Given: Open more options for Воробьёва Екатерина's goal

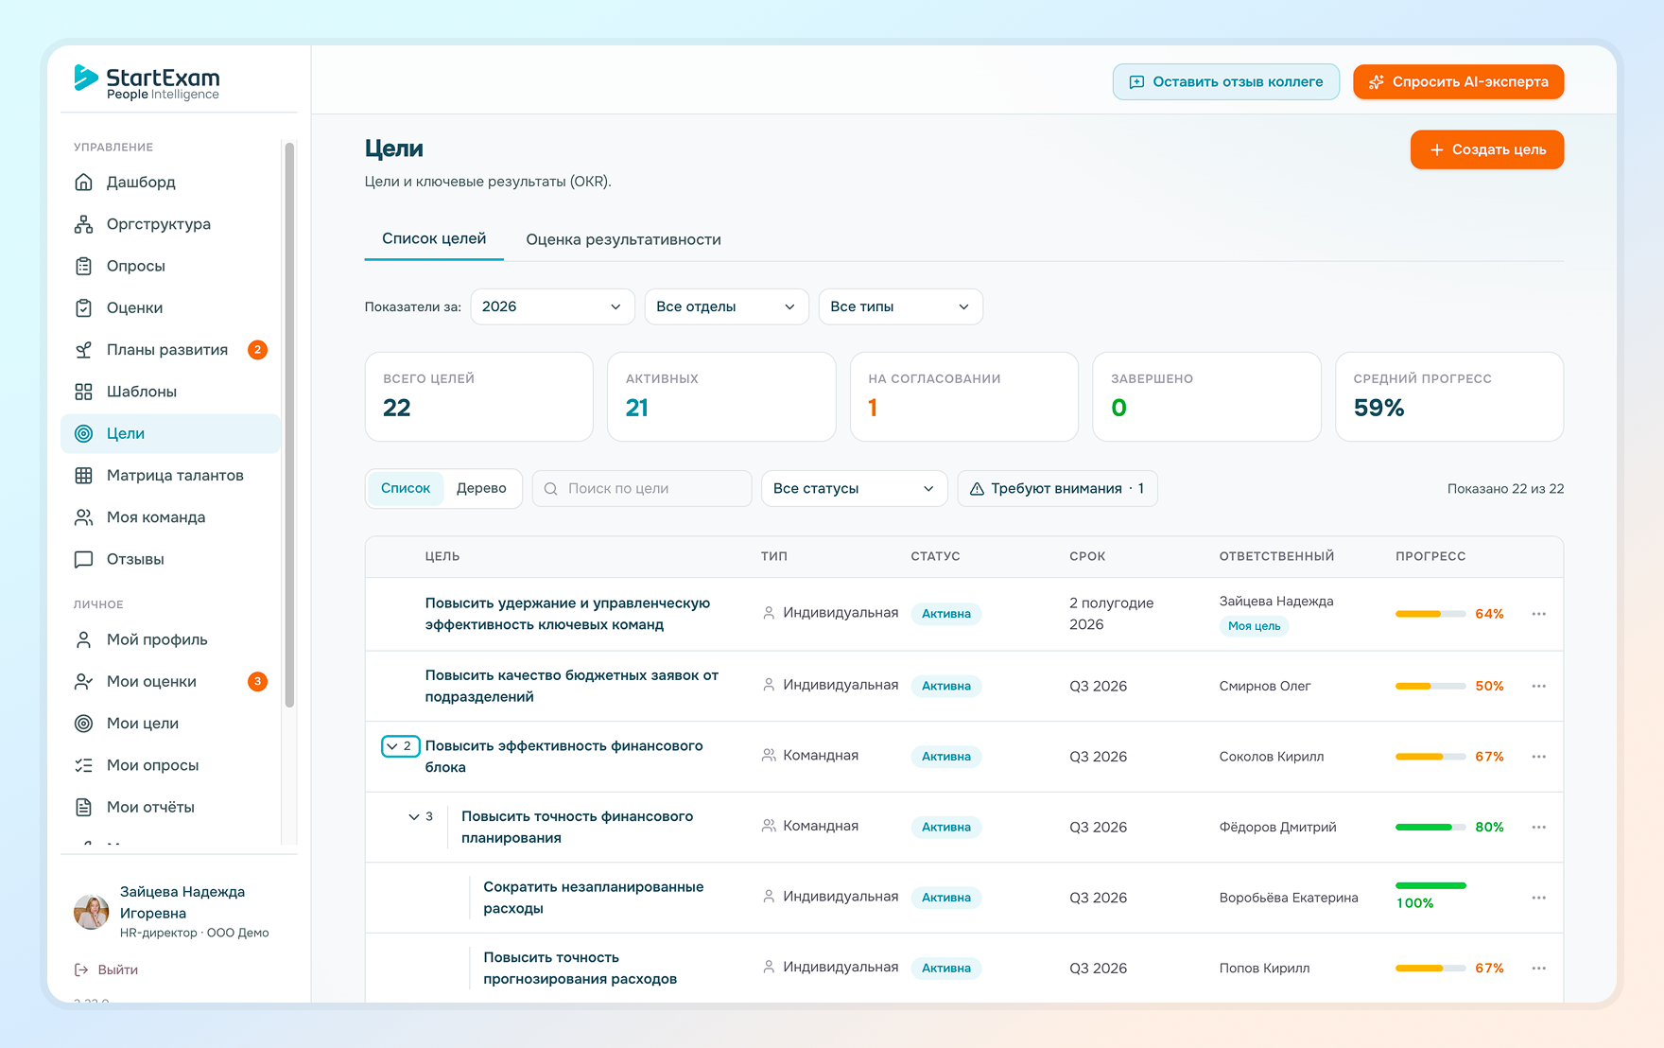Looking at the screenshot, I should tap(1539, 898).
